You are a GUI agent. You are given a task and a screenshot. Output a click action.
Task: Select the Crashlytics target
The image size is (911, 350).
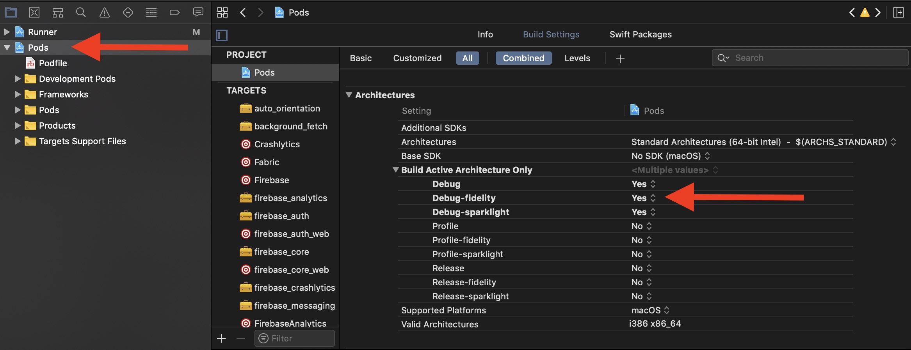pos(277,144)
